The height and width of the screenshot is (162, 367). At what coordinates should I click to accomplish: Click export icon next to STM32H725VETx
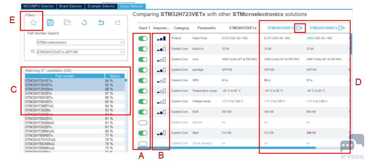[x=300, y=28]
